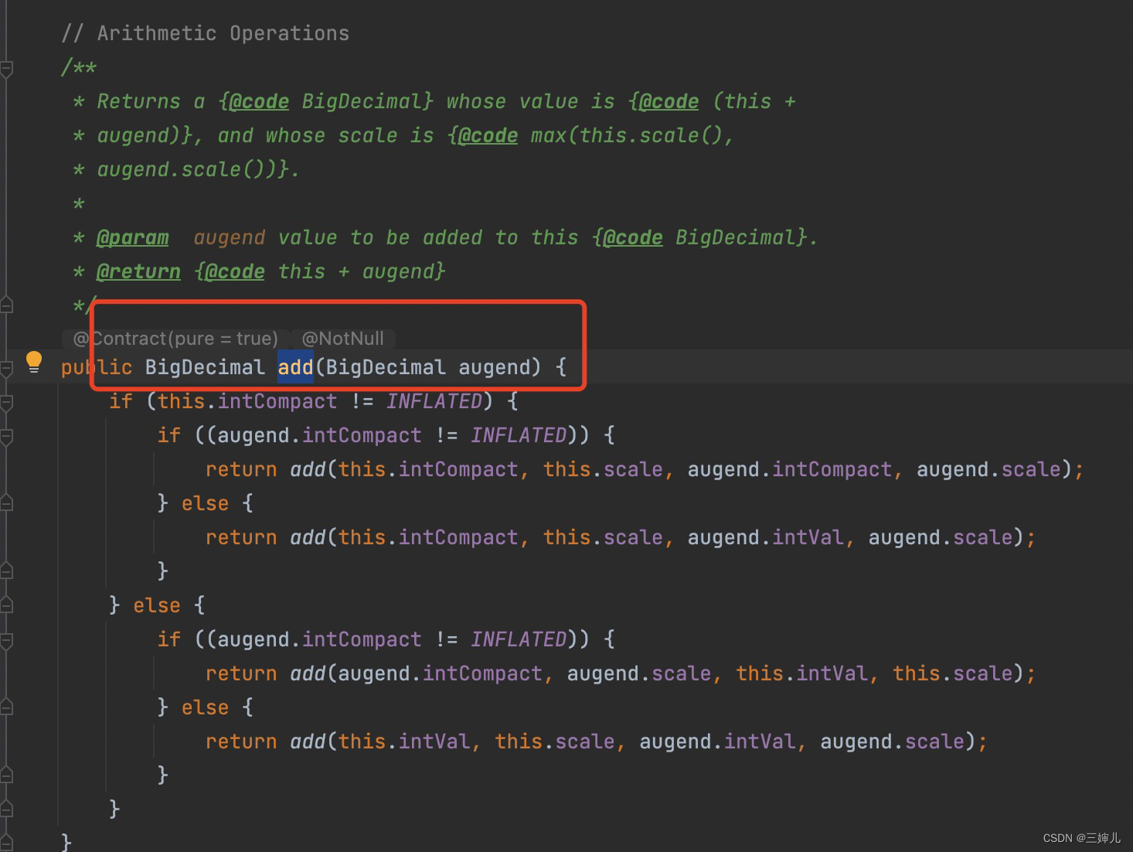
Task: Fold the "public BigDecimal add" method from the gutter
Action: coord(6,368)
